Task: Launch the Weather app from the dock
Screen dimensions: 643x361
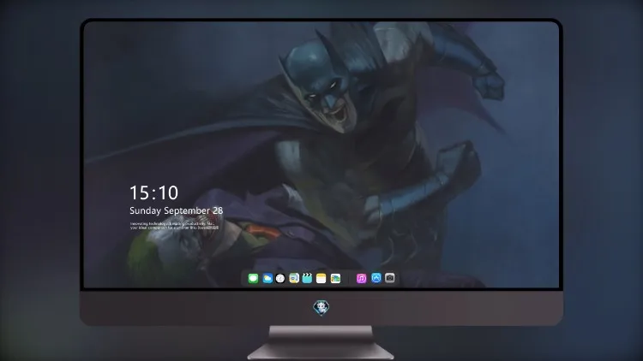Action: tap(267, 278)
